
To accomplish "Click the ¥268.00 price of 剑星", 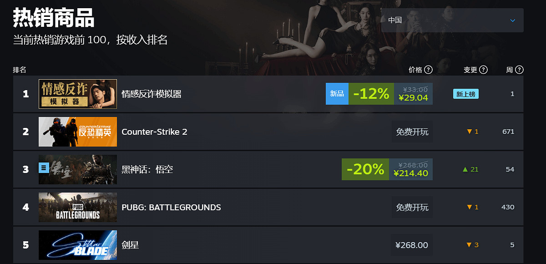I will (x=412, y=245).
